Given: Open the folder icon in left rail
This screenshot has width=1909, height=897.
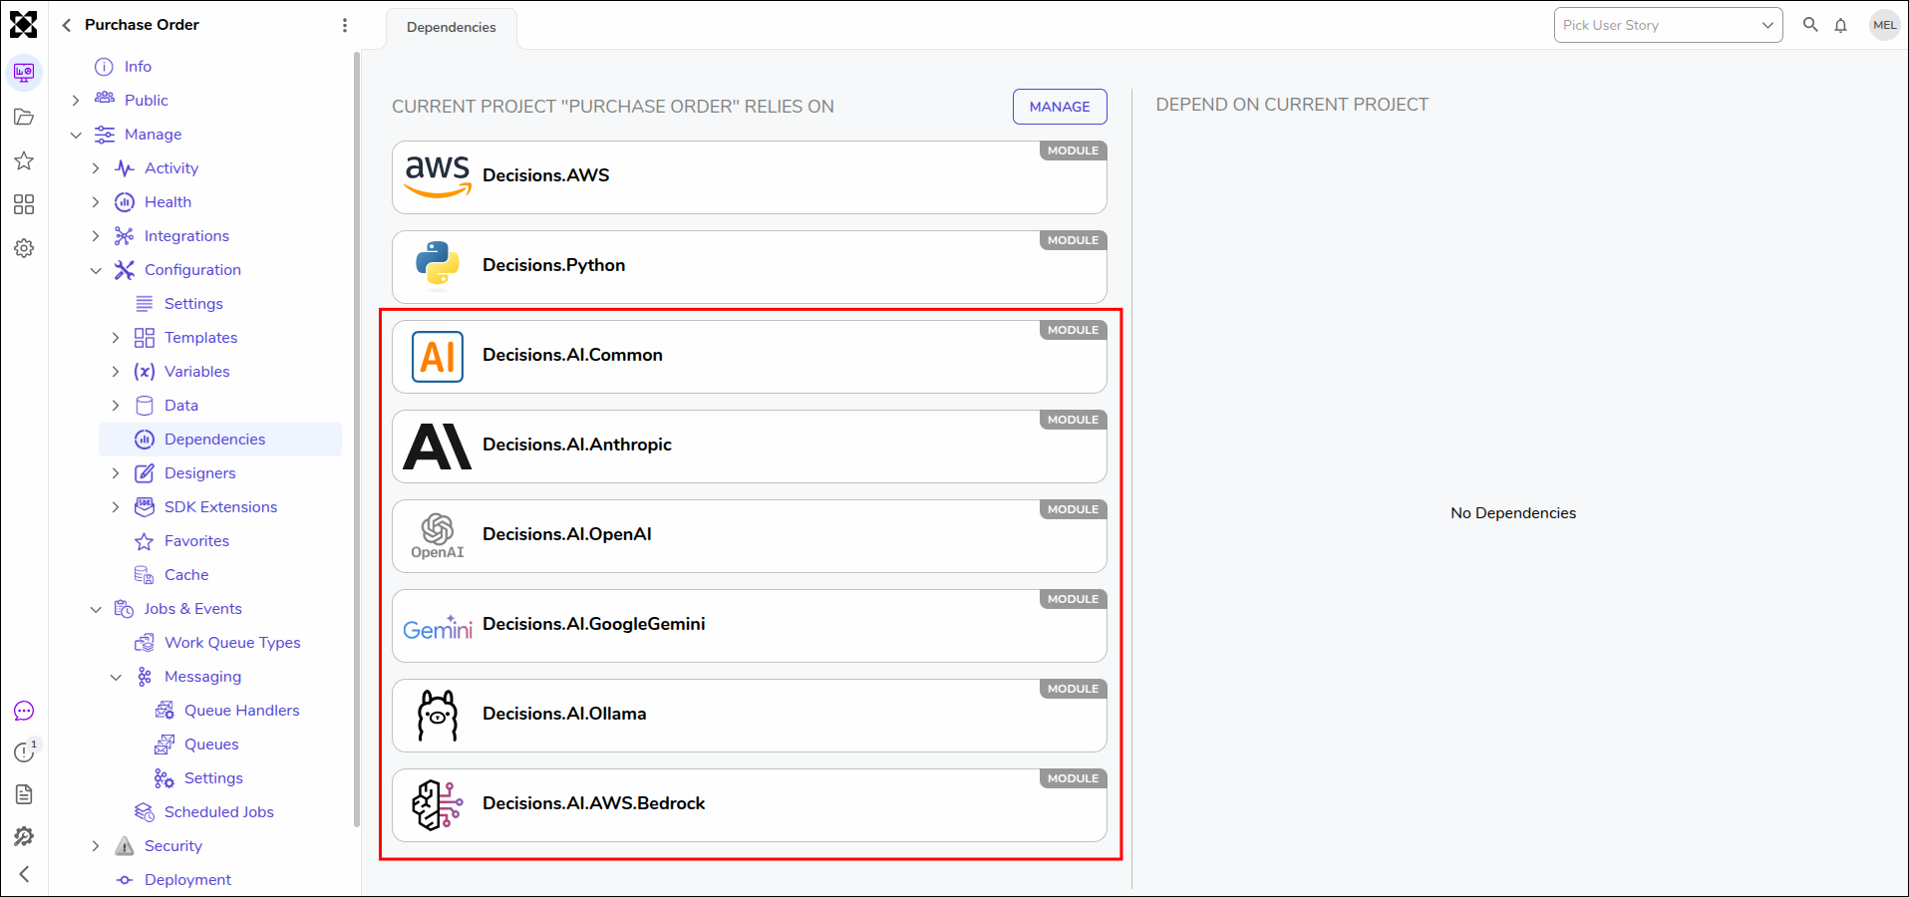Looking at the screenshot, I should point(24,117).
